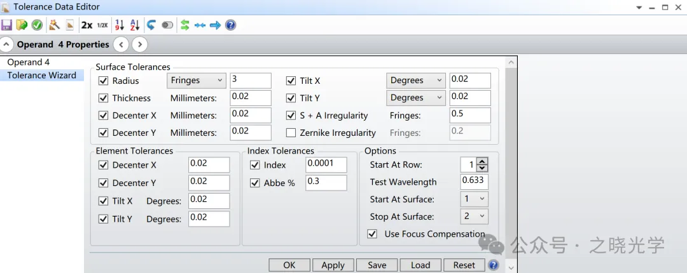
Task: Click the blue curved undo arrow icon
Action: point(151,25)
